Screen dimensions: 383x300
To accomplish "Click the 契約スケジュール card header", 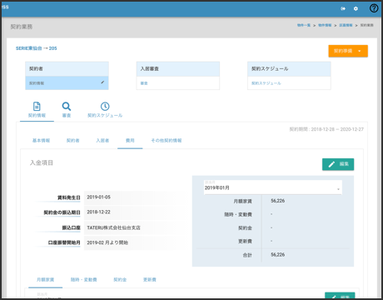I will (x=289, y=69).
